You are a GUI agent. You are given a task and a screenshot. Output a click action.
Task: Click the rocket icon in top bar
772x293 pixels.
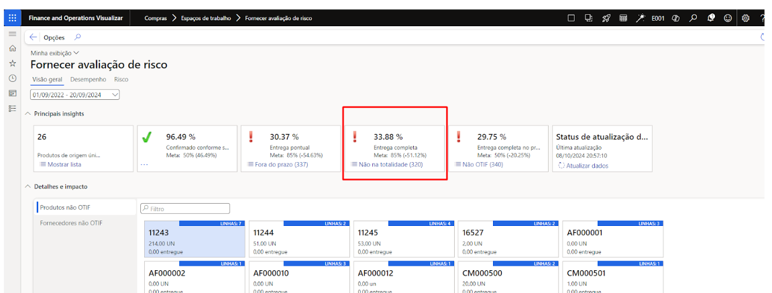pos(606,18)
